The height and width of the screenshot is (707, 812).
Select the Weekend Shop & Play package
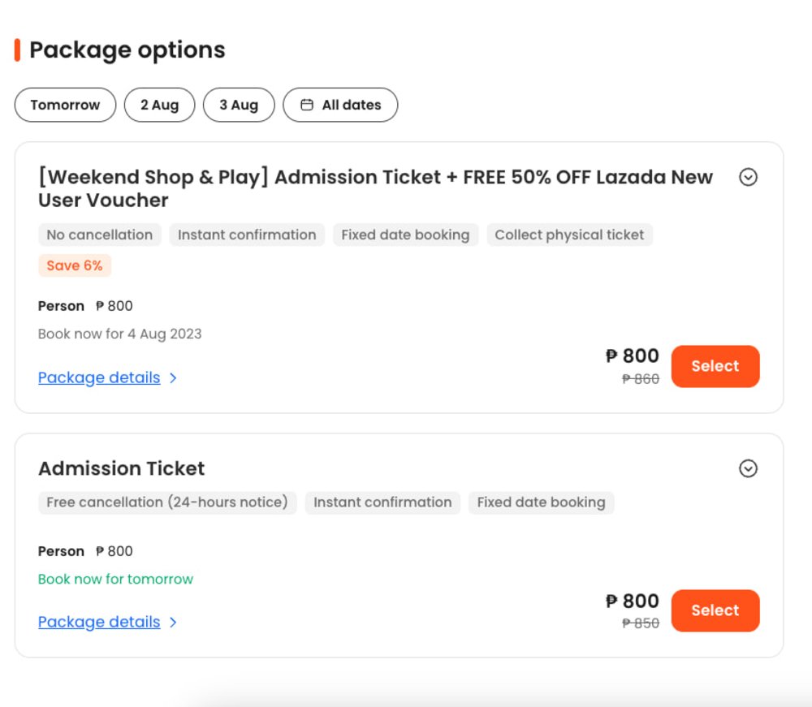point(715,366)
